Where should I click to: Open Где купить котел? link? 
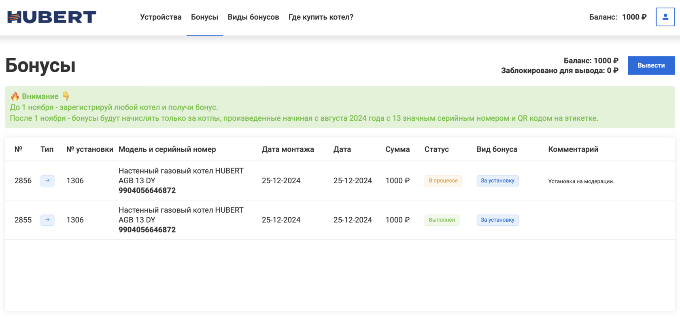[321, 17]
